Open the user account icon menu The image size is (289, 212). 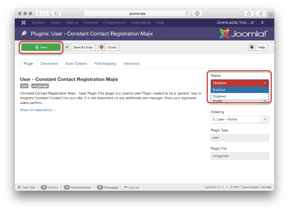click(x=262, y=22)
